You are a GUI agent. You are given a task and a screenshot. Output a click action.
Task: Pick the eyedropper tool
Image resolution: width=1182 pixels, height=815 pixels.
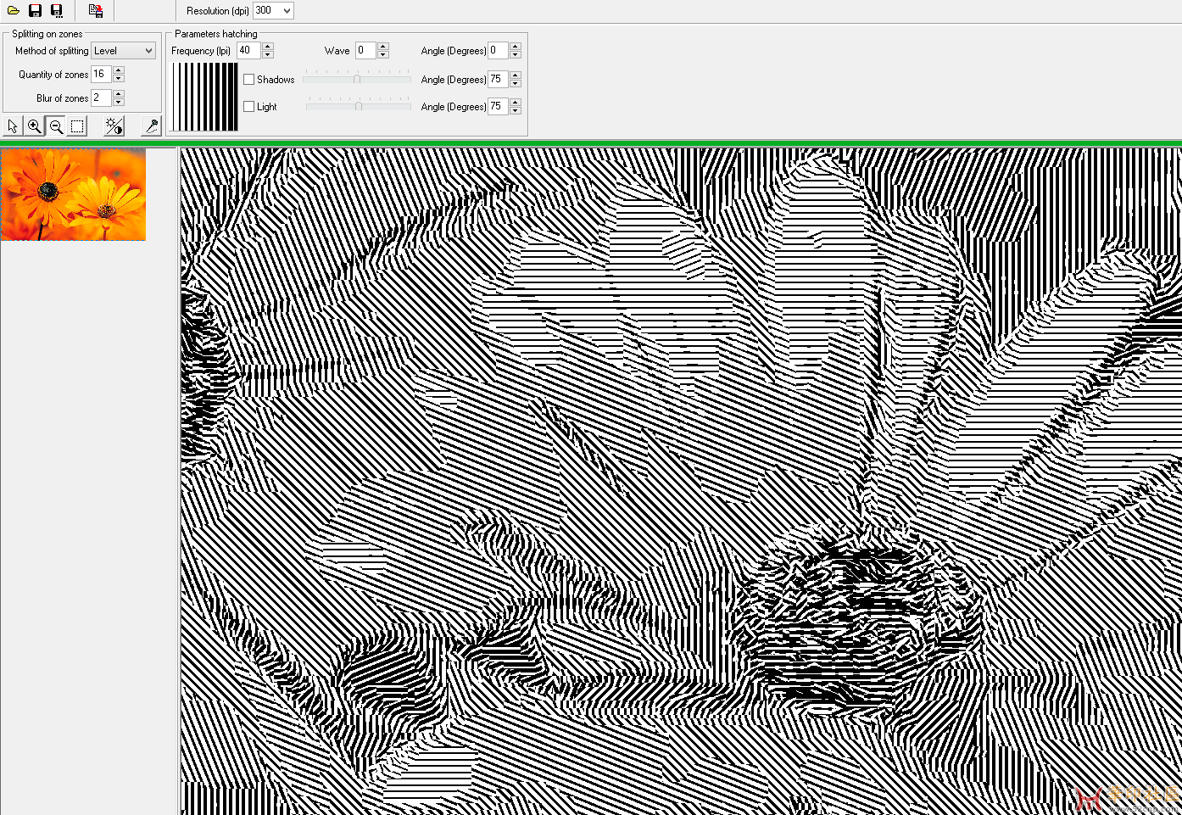[x=152, y=126]
